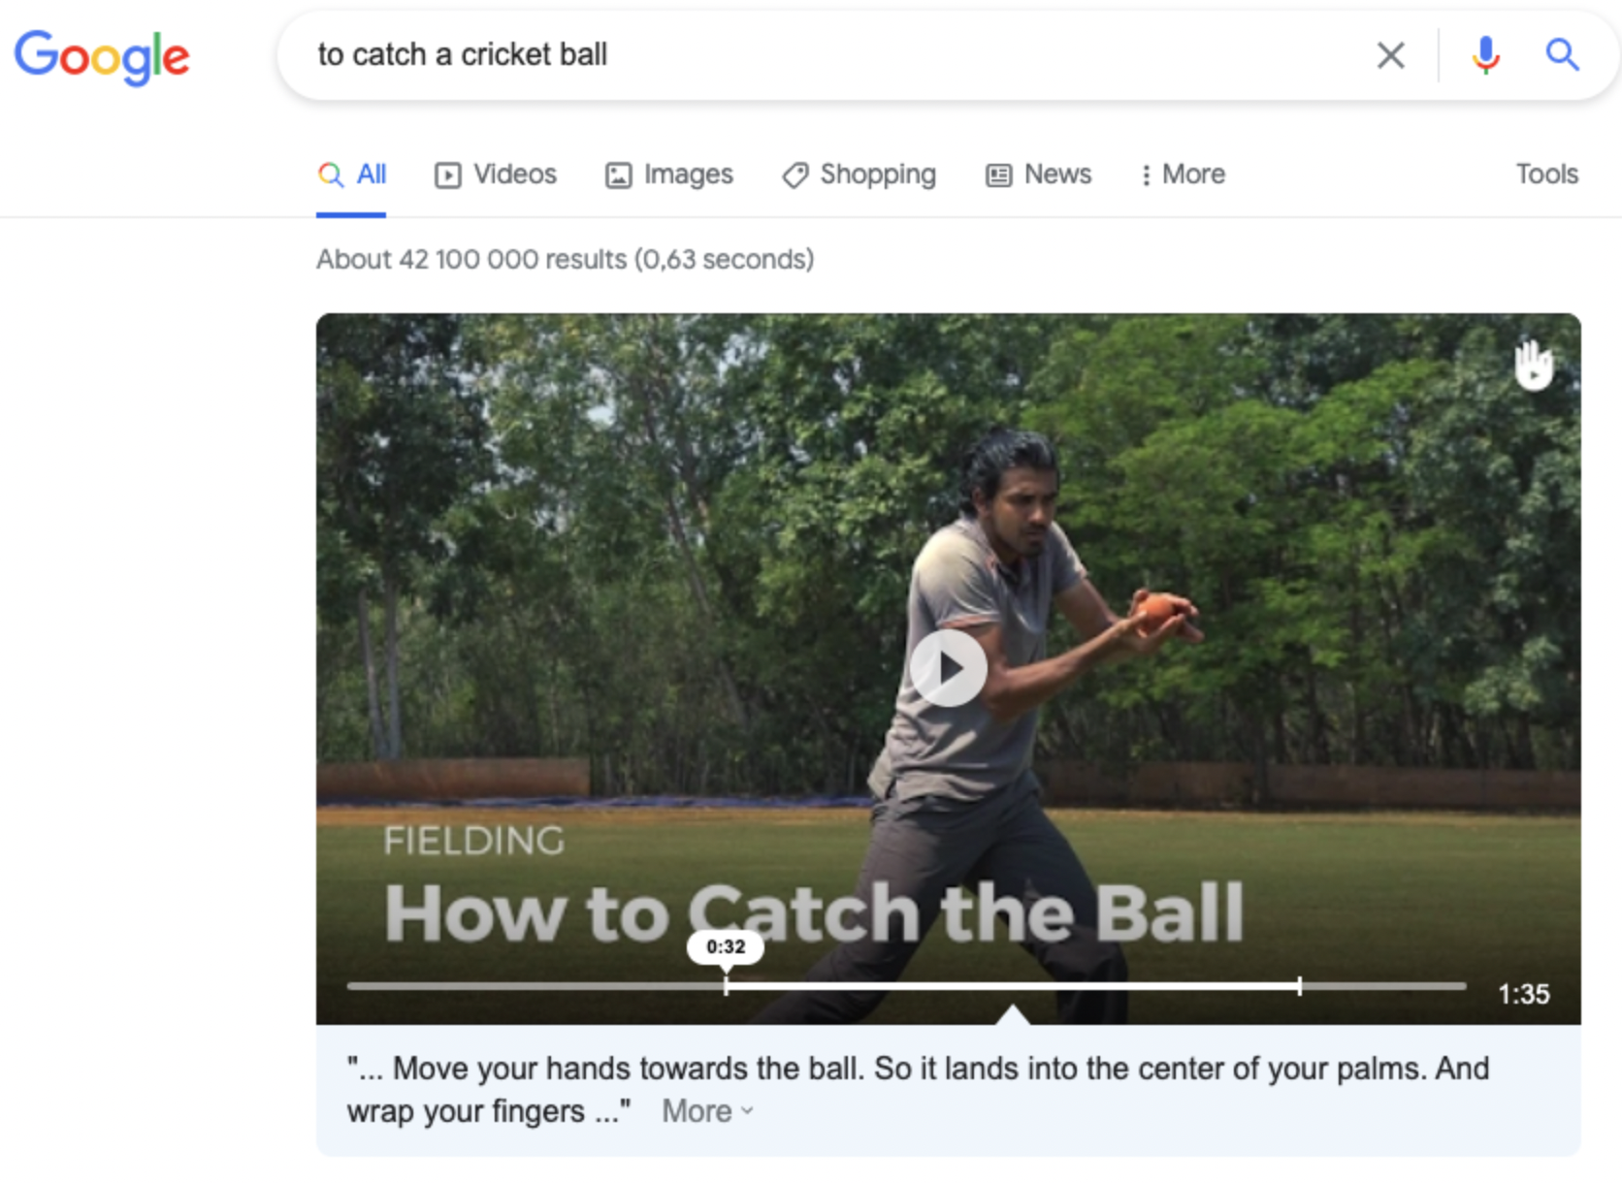Click the 0:32 start marker on timeline
The height and width of the screenshot is (1183, 1622).
click(x=726, y=986)
